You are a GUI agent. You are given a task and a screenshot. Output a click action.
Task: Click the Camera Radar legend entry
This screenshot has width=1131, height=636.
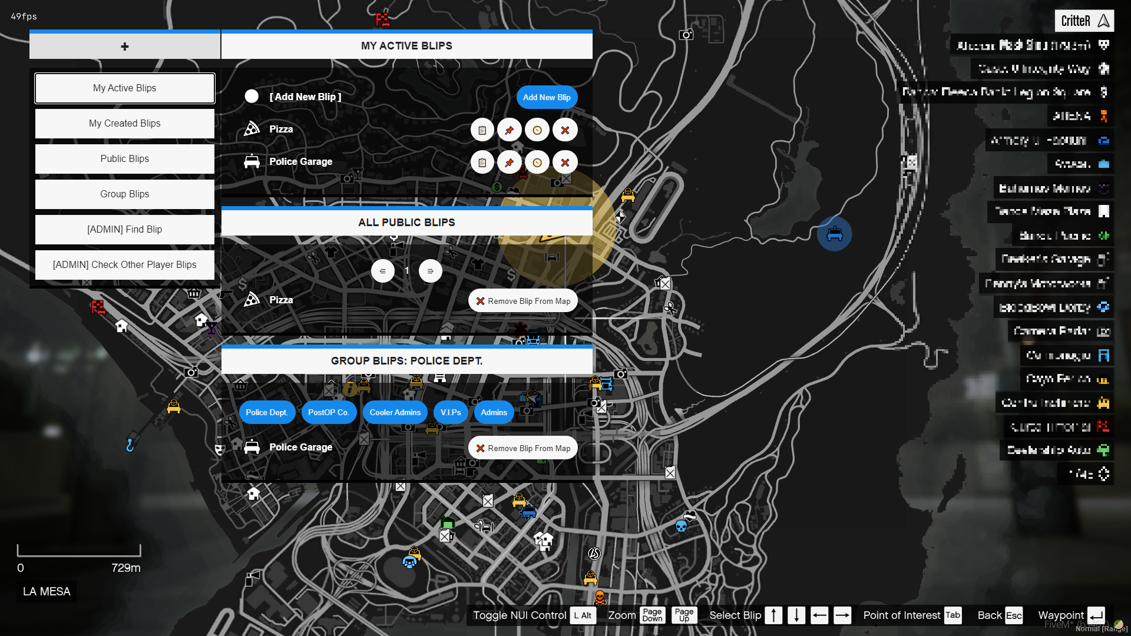tap(1061, 331)
